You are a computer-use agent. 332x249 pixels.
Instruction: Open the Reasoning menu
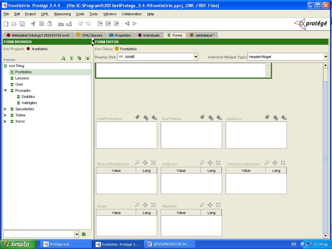63,14
